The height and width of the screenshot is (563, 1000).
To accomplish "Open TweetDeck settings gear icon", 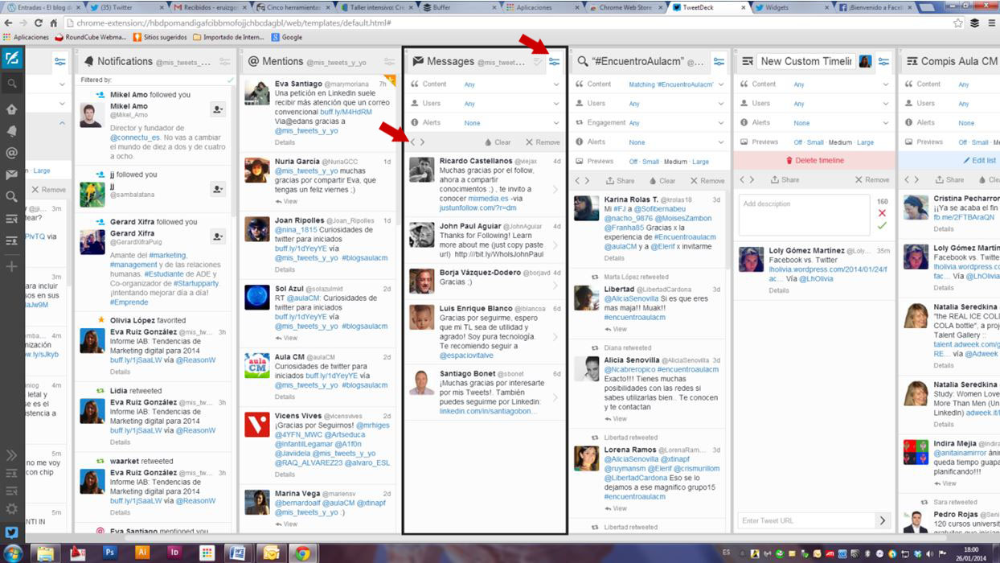I will point(12,508).
